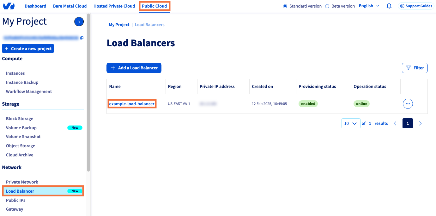Viewport: 436px width, 216px height.
Task: Select the Public Cloud tab
Action: pyautogui.click(x=154, y=6)
